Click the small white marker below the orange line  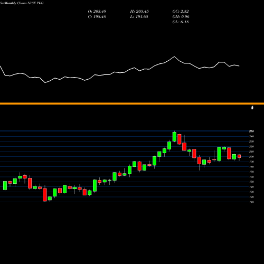coord(252,108)
